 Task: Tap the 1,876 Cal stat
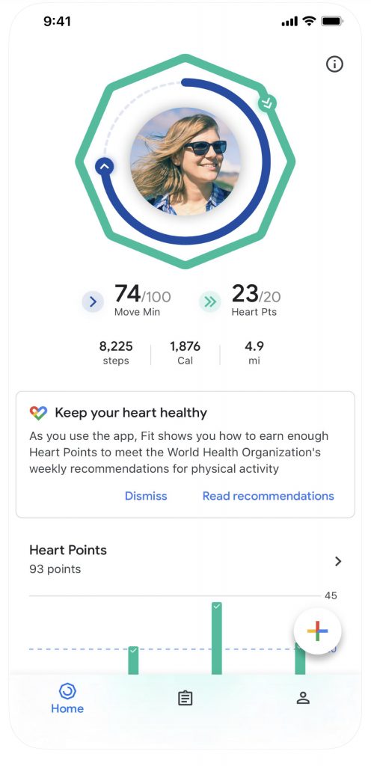185,353
